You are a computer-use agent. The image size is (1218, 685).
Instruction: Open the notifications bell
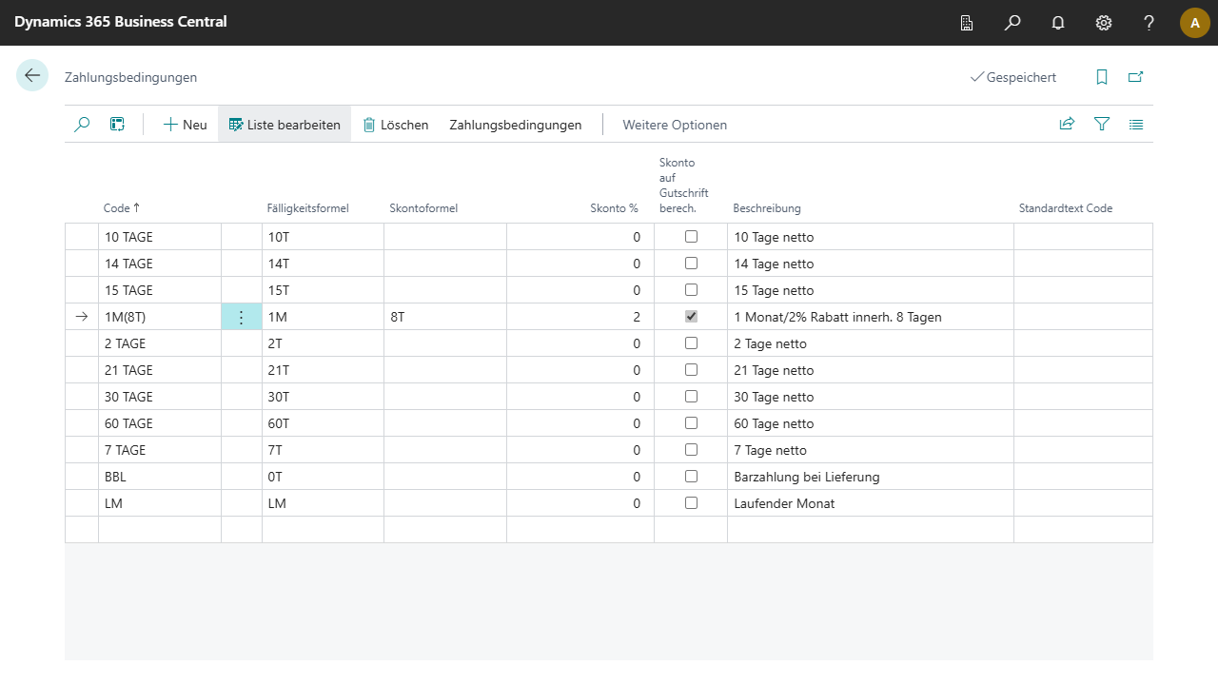click(x=1058, y=23)
